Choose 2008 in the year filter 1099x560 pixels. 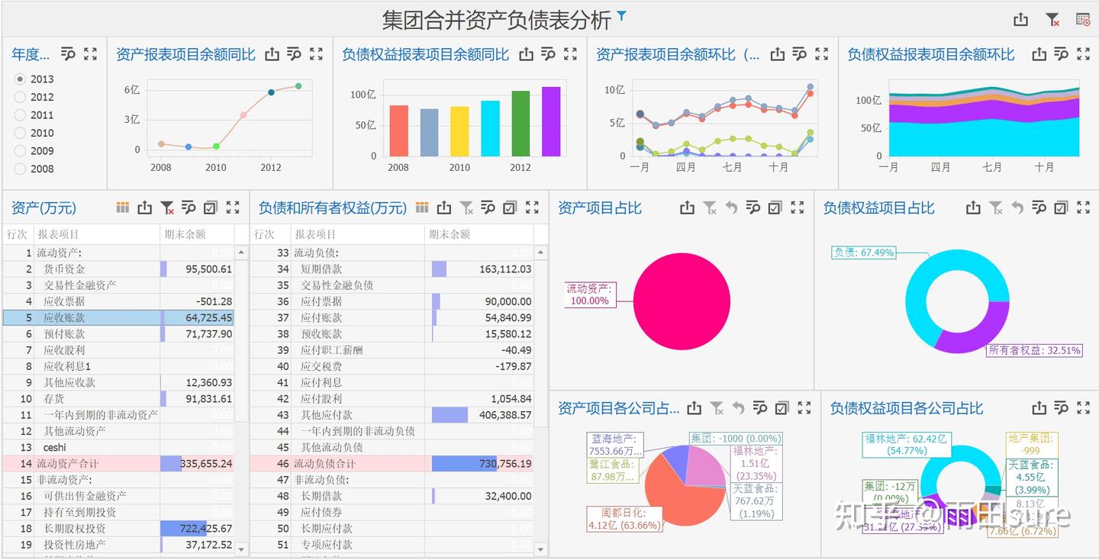(x=20, y=169)
